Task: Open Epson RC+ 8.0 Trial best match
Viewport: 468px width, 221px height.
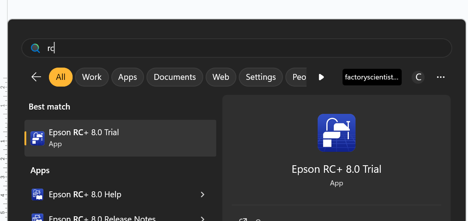Action: click(x=120, y=138)
